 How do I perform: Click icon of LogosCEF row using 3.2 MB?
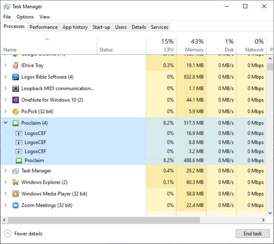tap(19, 151)
